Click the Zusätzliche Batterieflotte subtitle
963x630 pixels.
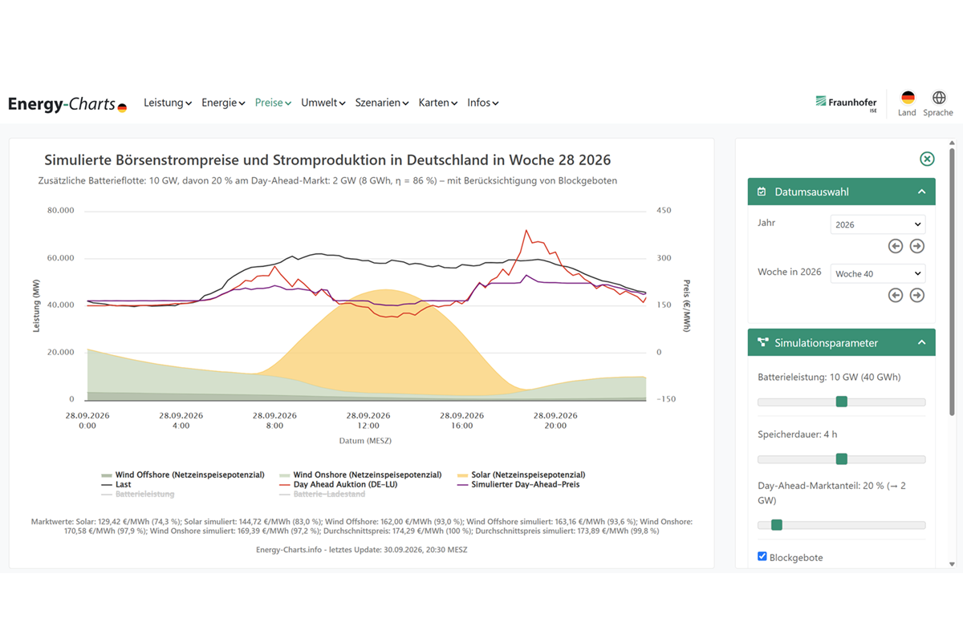pyautogui.click(x=327, y=181)
